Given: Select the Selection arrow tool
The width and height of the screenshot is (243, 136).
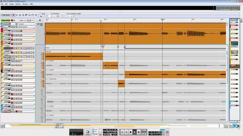Looking at the screenshot, I should pos(14,15).
